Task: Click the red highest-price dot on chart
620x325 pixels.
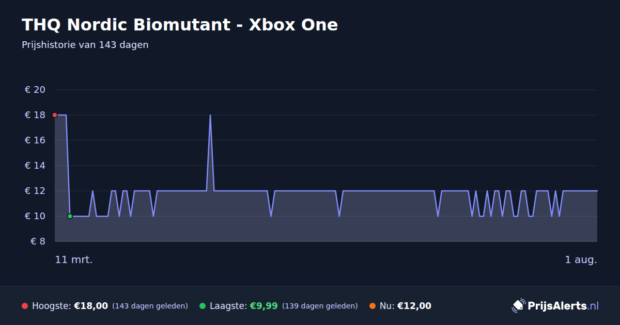Action: (55, 115)
